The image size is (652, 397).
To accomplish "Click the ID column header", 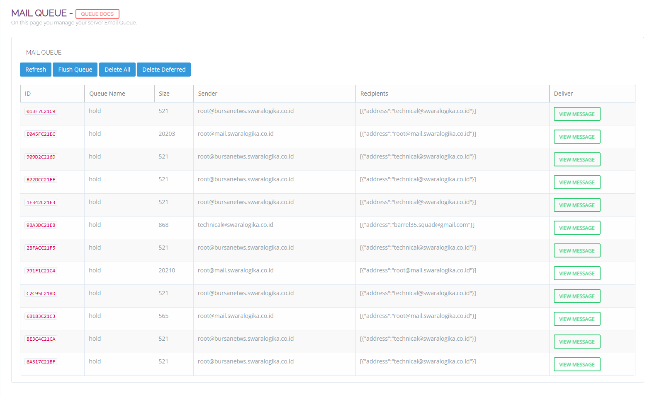I will [x=52, y=94].
